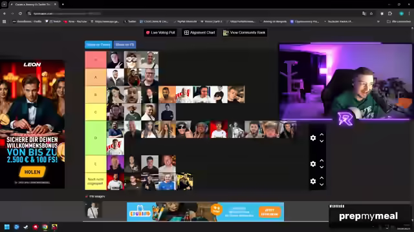This screenshot has width=414, height=232.
Task: Go back in browser history
Action: point(5,14)
